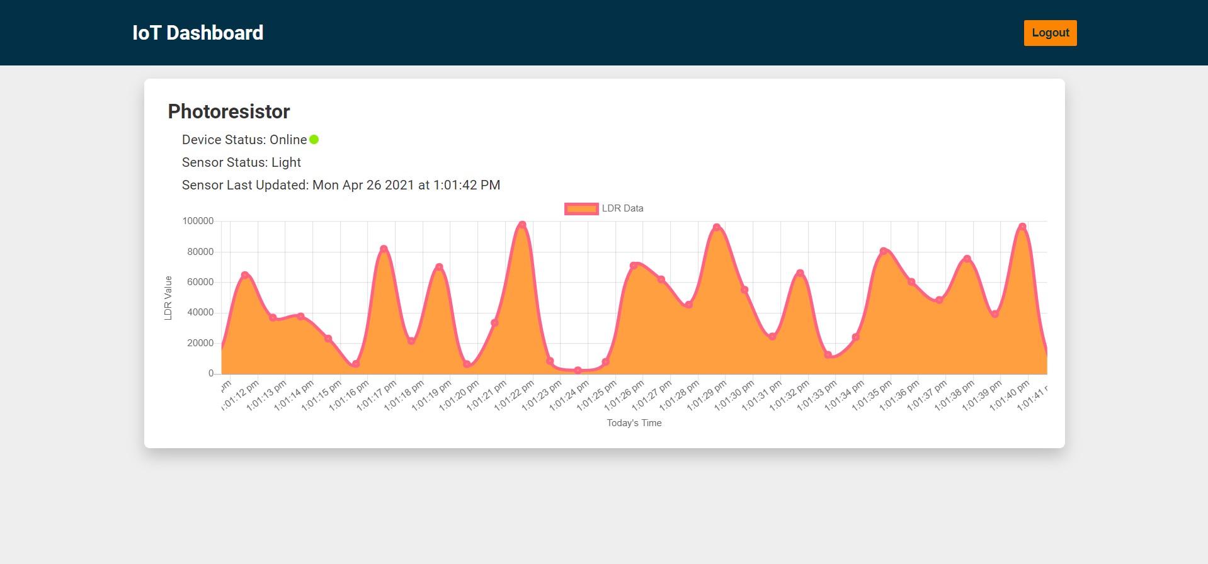Click the data point at 1:01:17 pm
Image resolution: width=1208 pixels, height=564 pixels.
tap(384, 249)
